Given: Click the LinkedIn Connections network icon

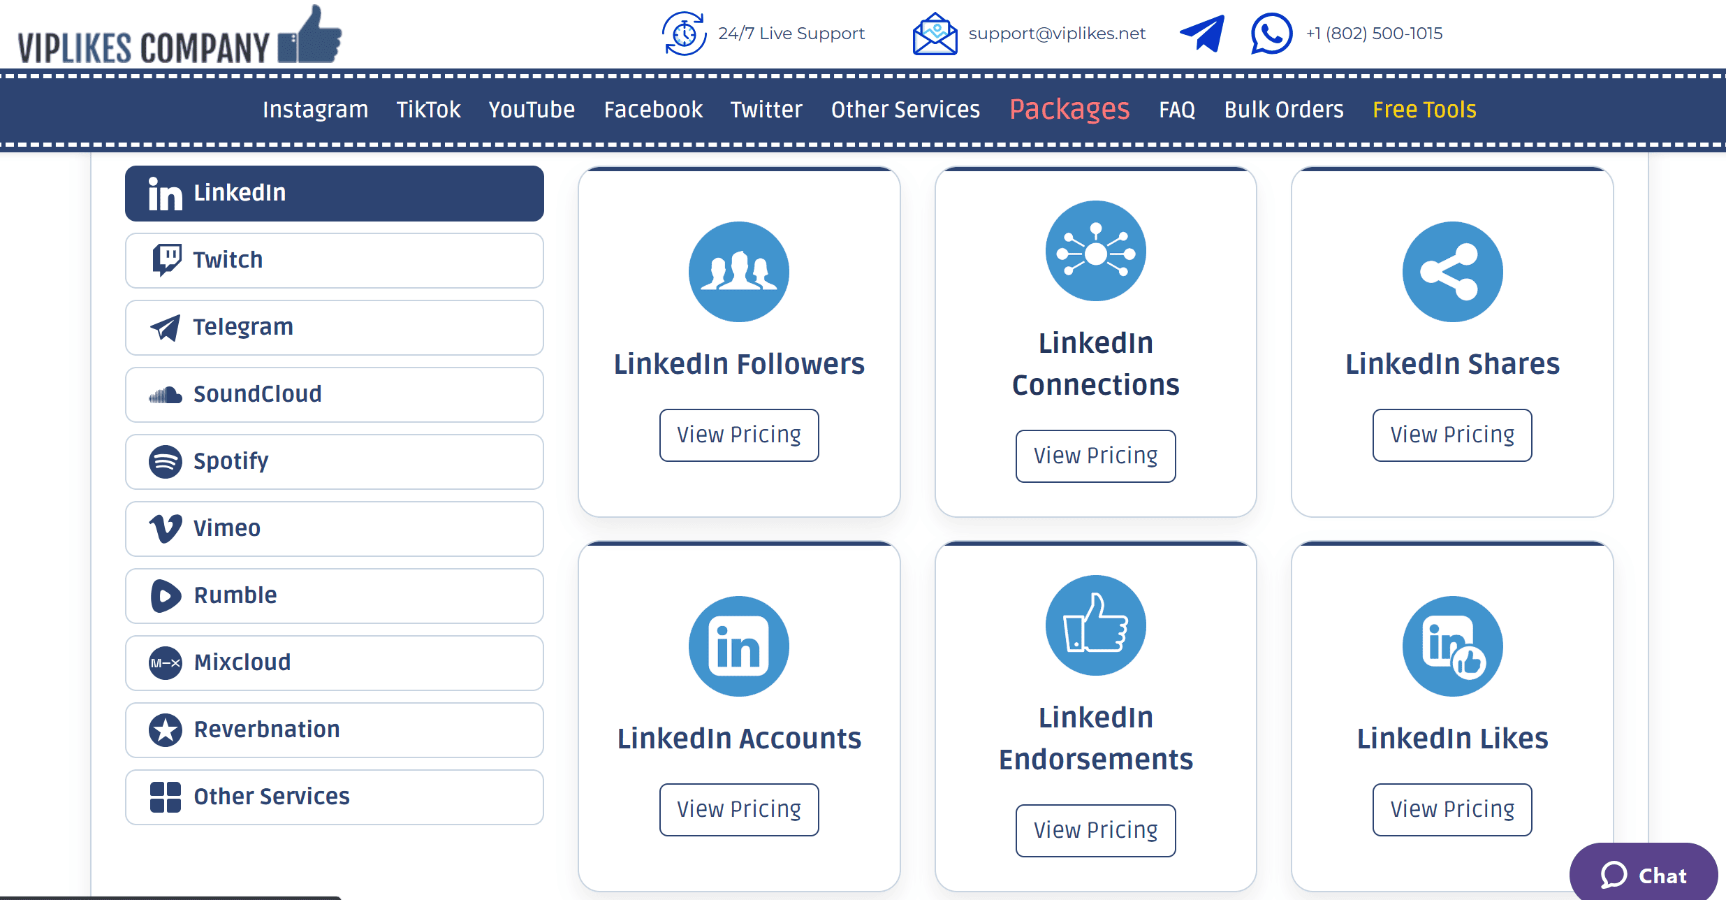Looking at the screenshot, I should (1095, 251).
